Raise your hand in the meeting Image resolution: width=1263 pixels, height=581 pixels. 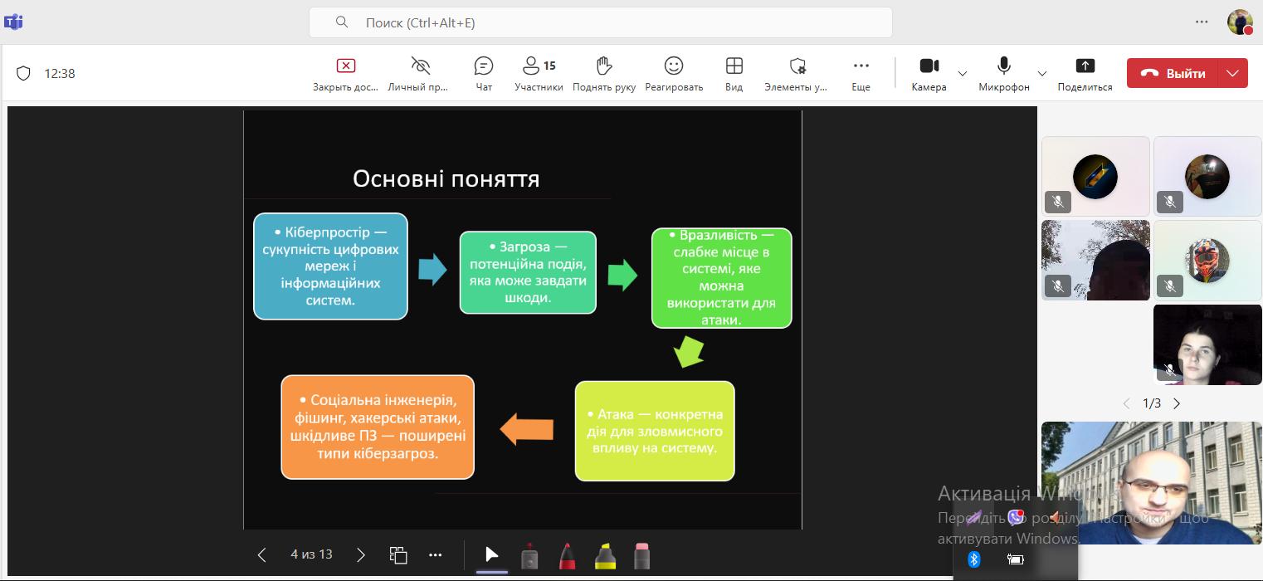[603, 73]
